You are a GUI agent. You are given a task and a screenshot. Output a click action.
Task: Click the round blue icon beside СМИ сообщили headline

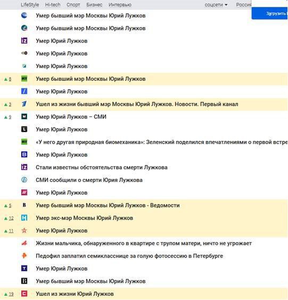(x=24, y=180)
